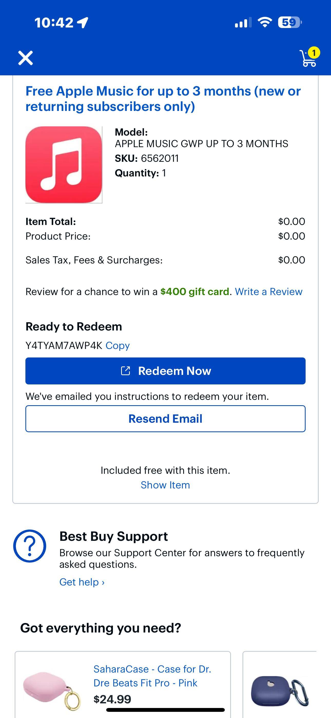The width and height of the screenshot is (331, 718).
Task: Tap the pink case product image
Action: click(52, 689)
